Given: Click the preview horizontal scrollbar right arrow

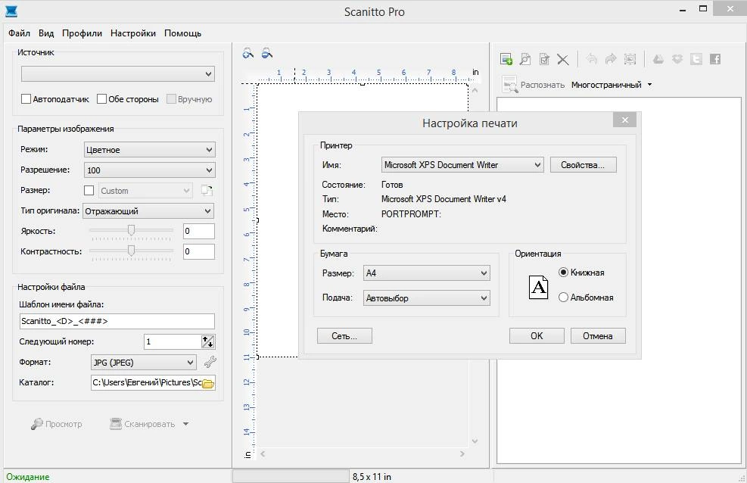Looking at the screenshot, I should 462,454.
